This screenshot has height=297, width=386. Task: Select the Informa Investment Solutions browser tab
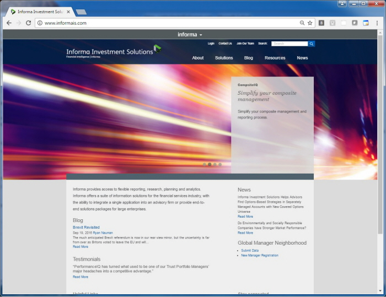(x=39, y=12)
